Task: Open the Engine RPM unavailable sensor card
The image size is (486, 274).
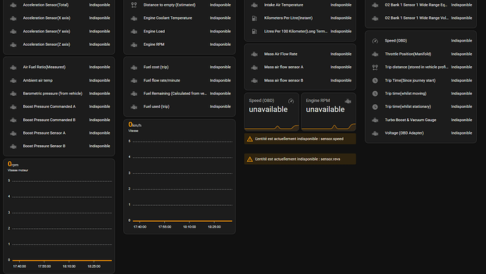Action: tap(328, 111)
